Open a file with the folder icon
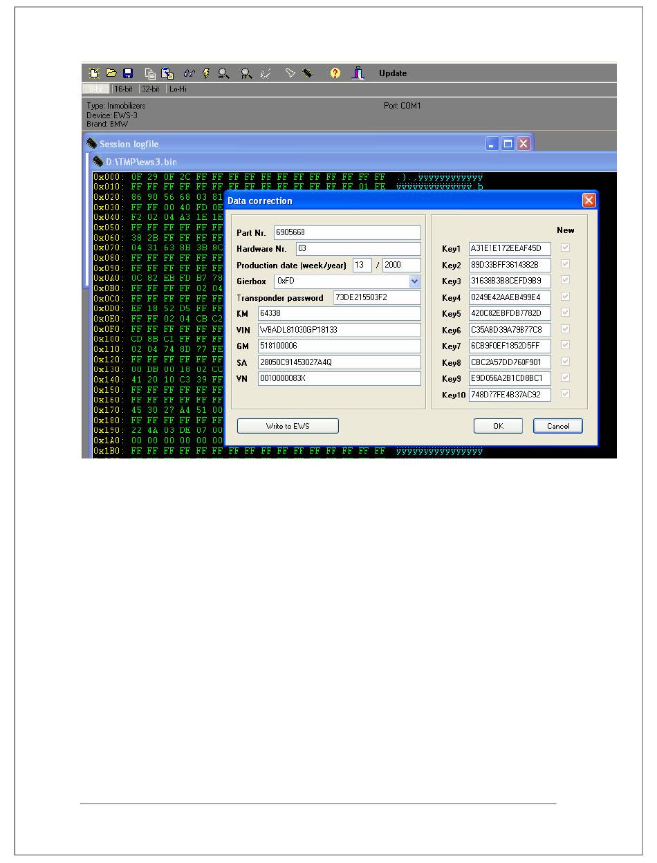657x863 pixels. (x=111, y=73)
